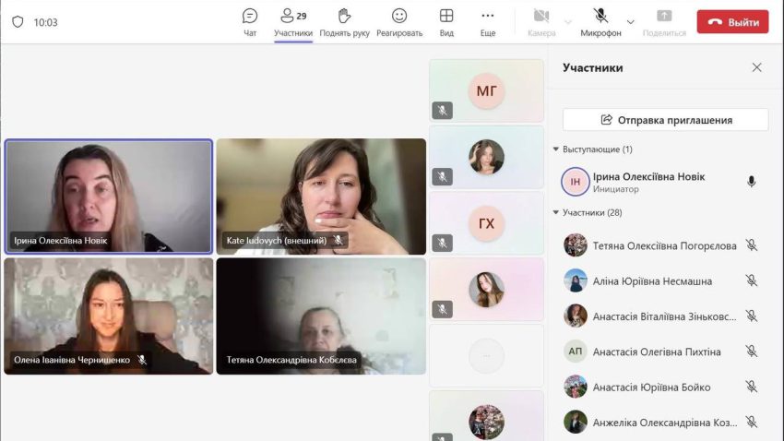Open the Чат (chat) panel

pyautogui.click(x=250, y=22)
